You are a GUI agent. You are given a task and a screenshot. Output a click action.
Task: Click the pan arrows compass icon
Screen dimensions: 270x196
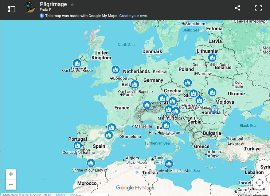point(260,182)
